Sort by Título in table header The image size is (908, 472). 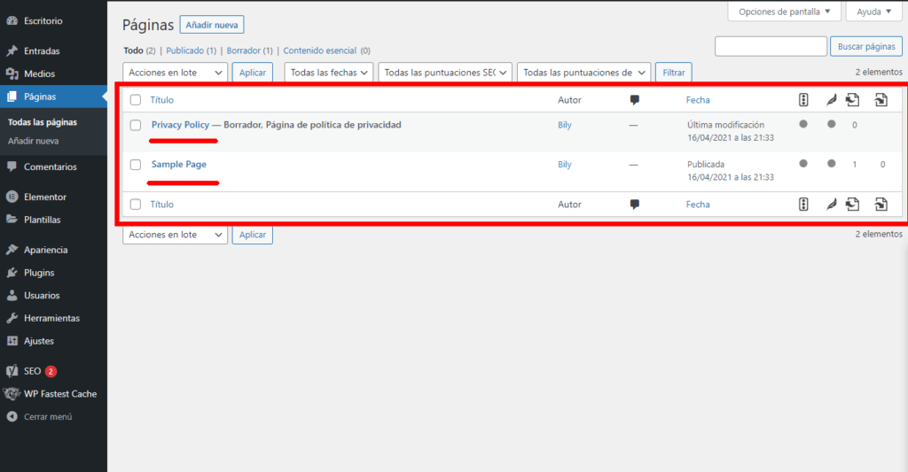pos(161,100)
